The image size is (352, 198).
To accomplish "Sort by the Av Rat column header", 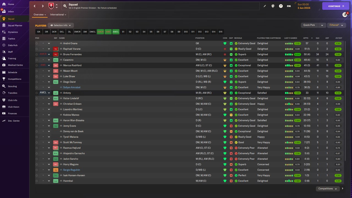I will pos(339,38).
